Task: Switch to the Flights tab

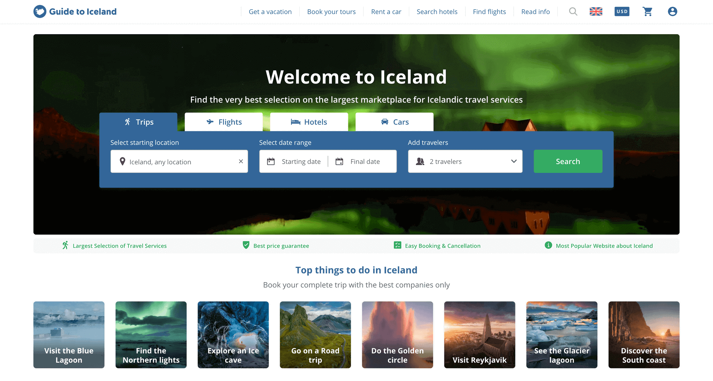Action: [x=224, y=122]
